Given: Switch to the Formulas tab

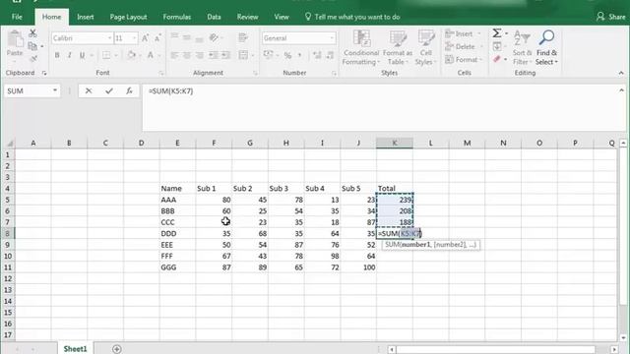Looking at the screenshot, I should 177,17.
